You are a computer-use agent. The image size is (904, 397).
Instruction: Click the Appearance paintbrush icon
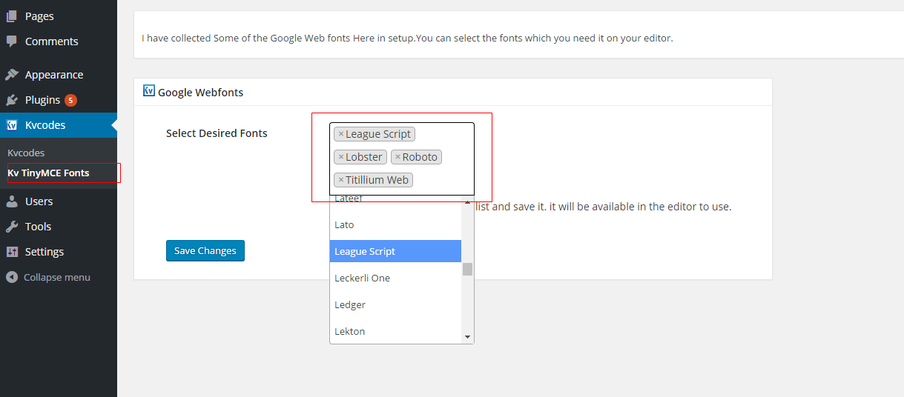12,75
